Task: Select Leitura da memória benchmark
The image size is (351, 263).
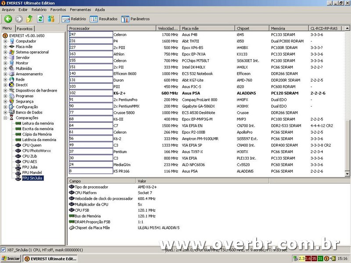Action: coord(37,123)
